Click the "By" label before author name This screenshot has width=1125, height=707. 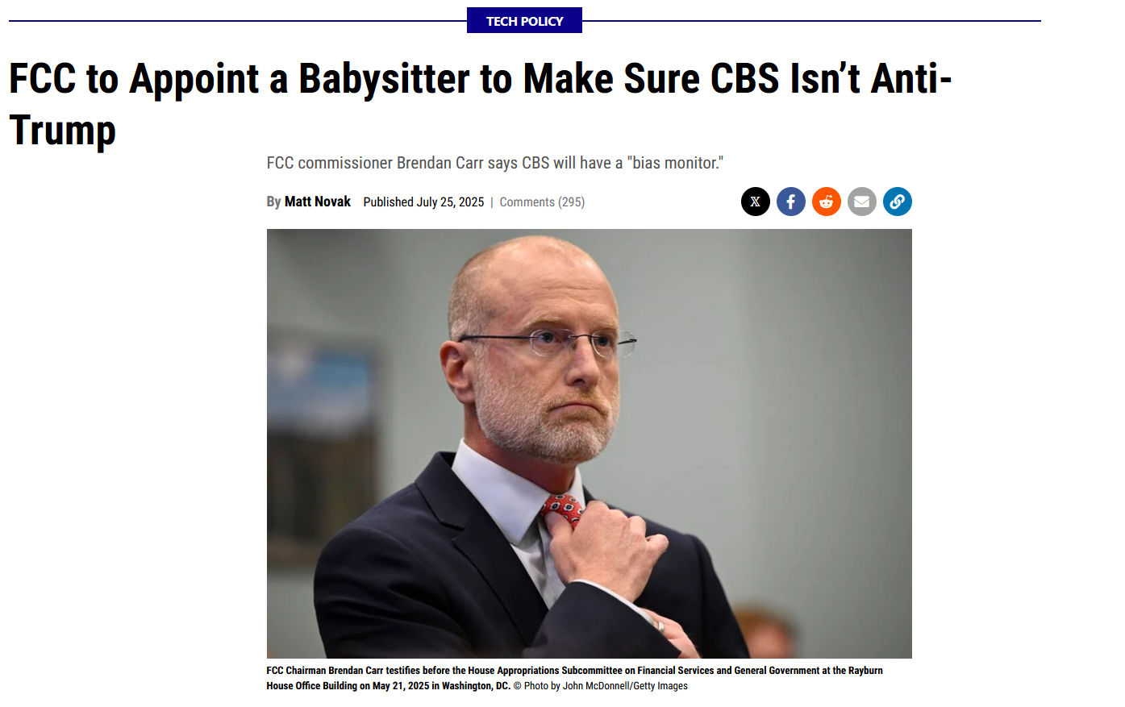tap(273, 202)
